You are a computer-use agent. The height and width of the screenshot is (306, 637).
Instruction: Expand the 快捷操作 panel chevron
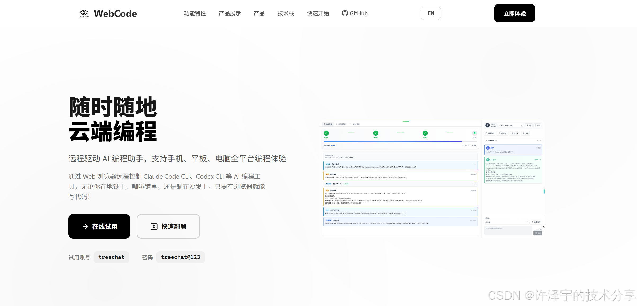(x=540, y=141)
